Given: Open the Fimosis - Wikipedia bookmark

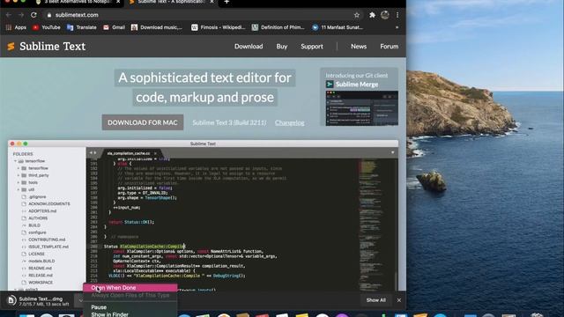Looking at the screenshot, I should 219,27.
